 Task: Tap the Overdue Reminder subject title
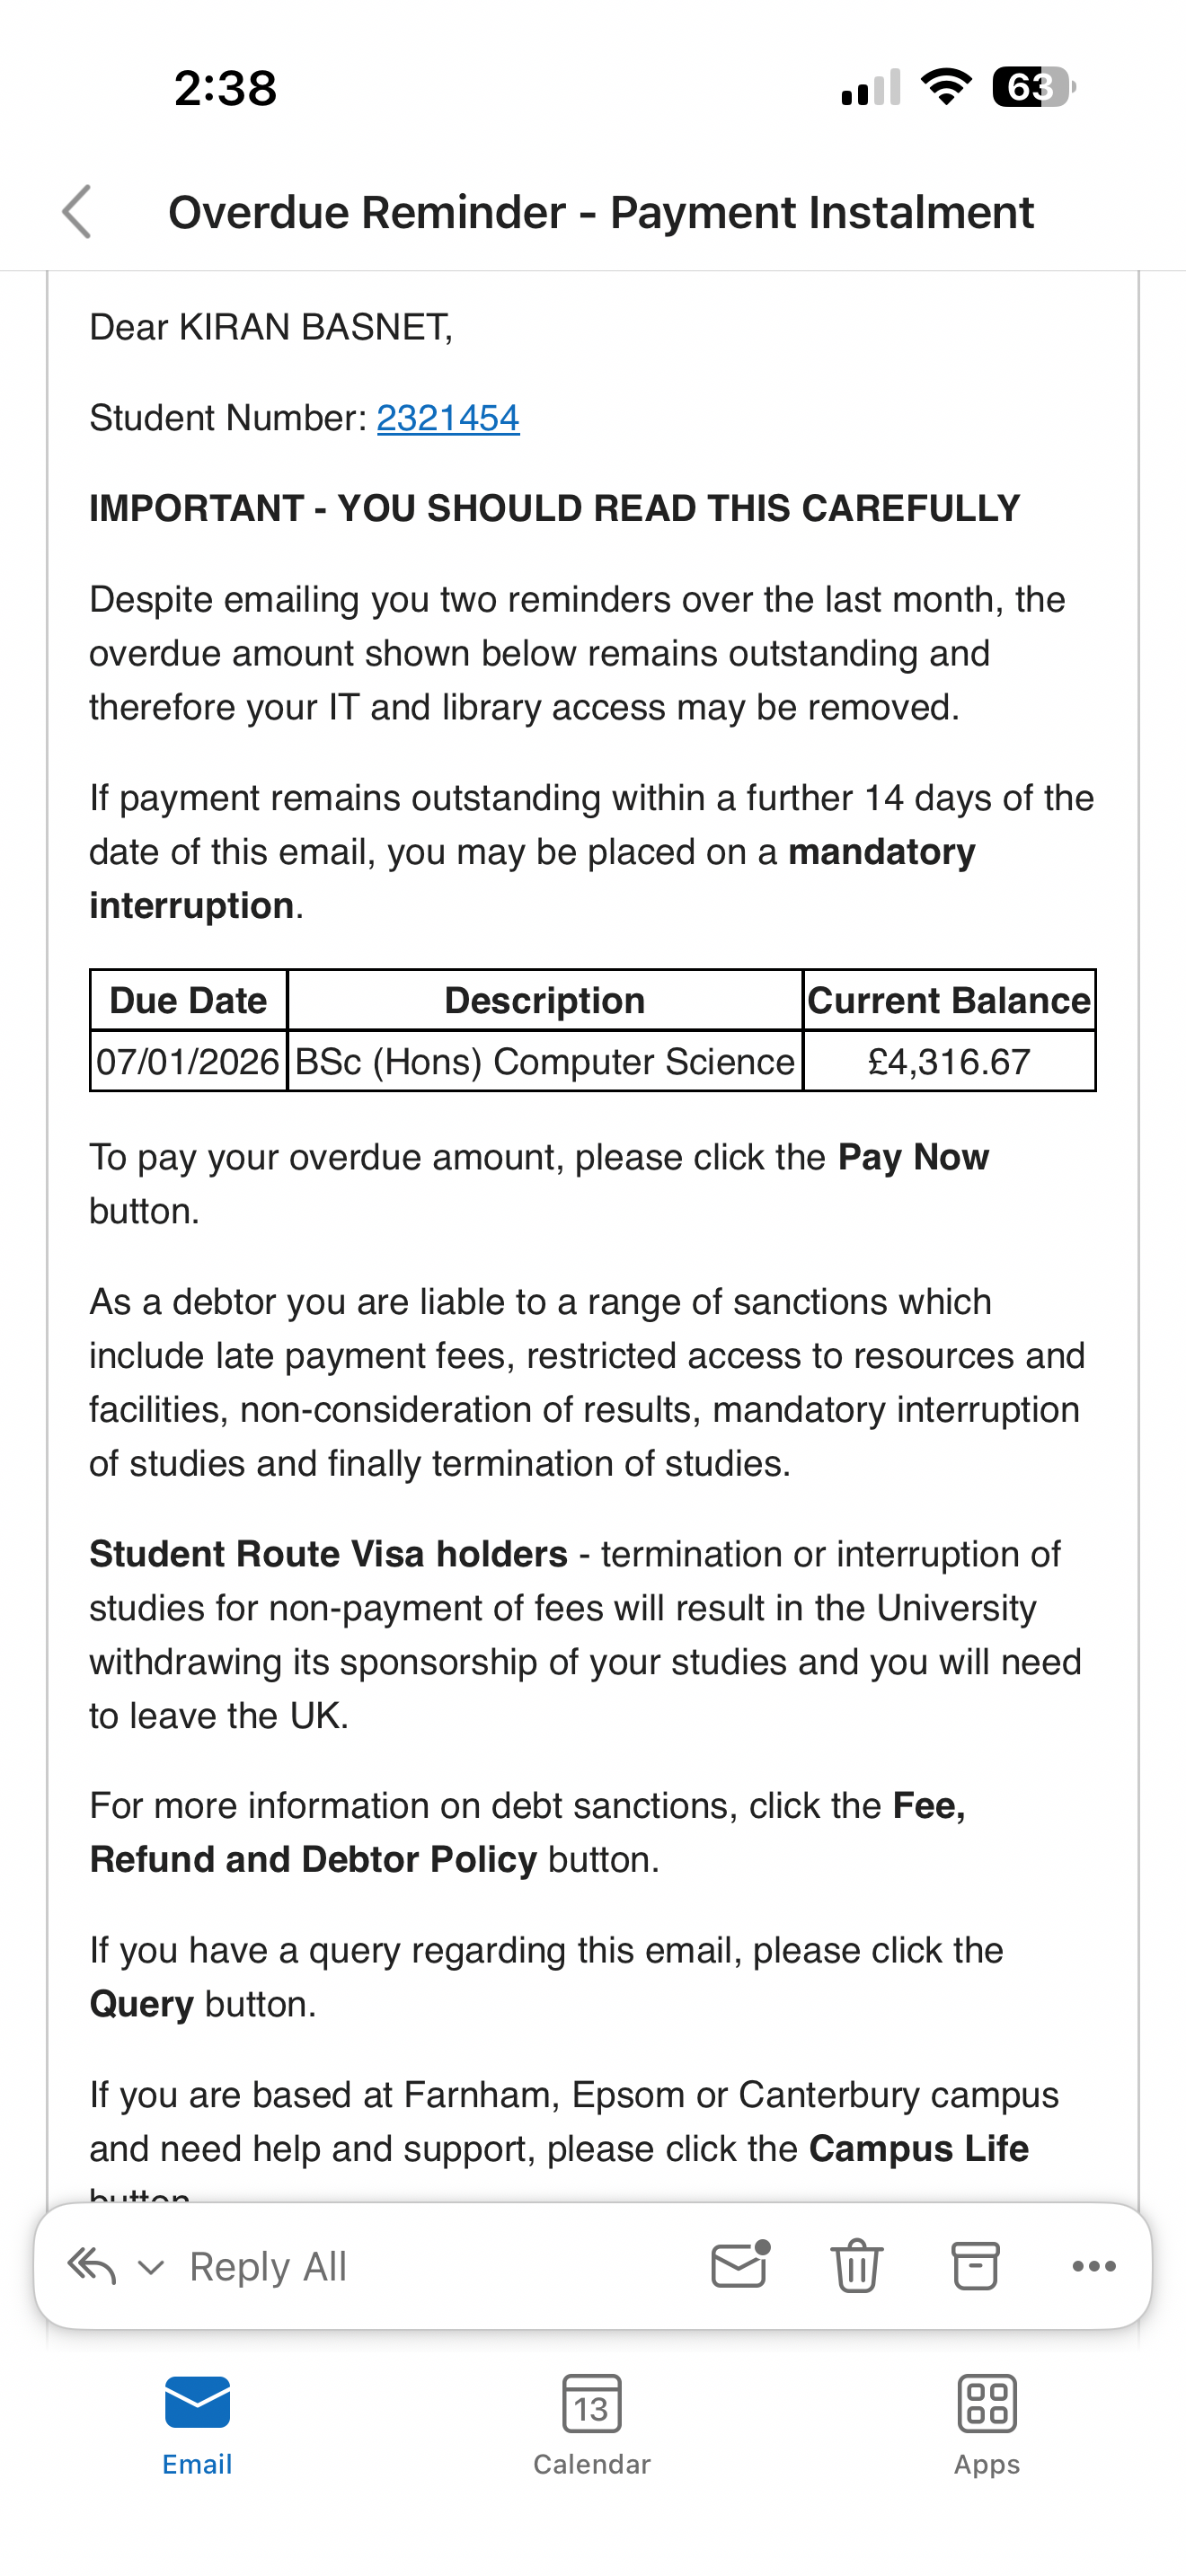coord(600,212)
